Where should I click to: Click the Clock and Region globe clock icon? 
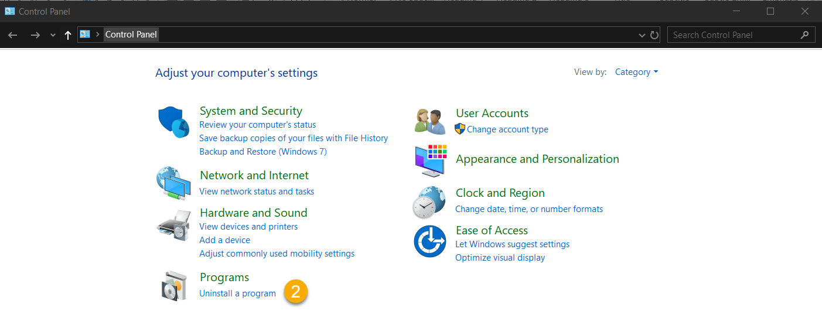click(429, 202)
